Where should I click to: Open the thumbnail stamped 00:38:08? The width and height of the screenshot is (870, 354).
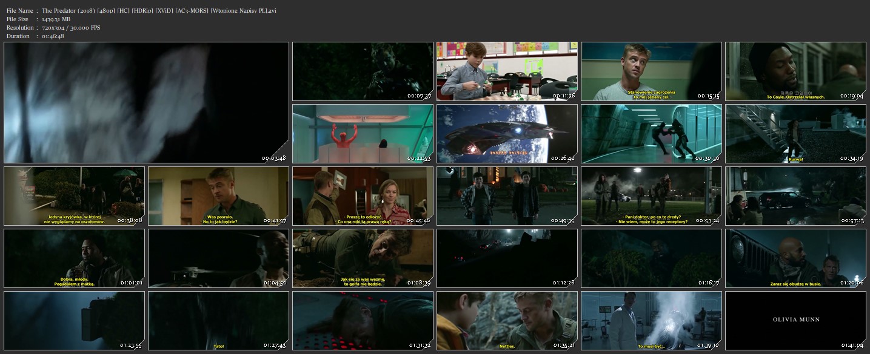[74, 196]
